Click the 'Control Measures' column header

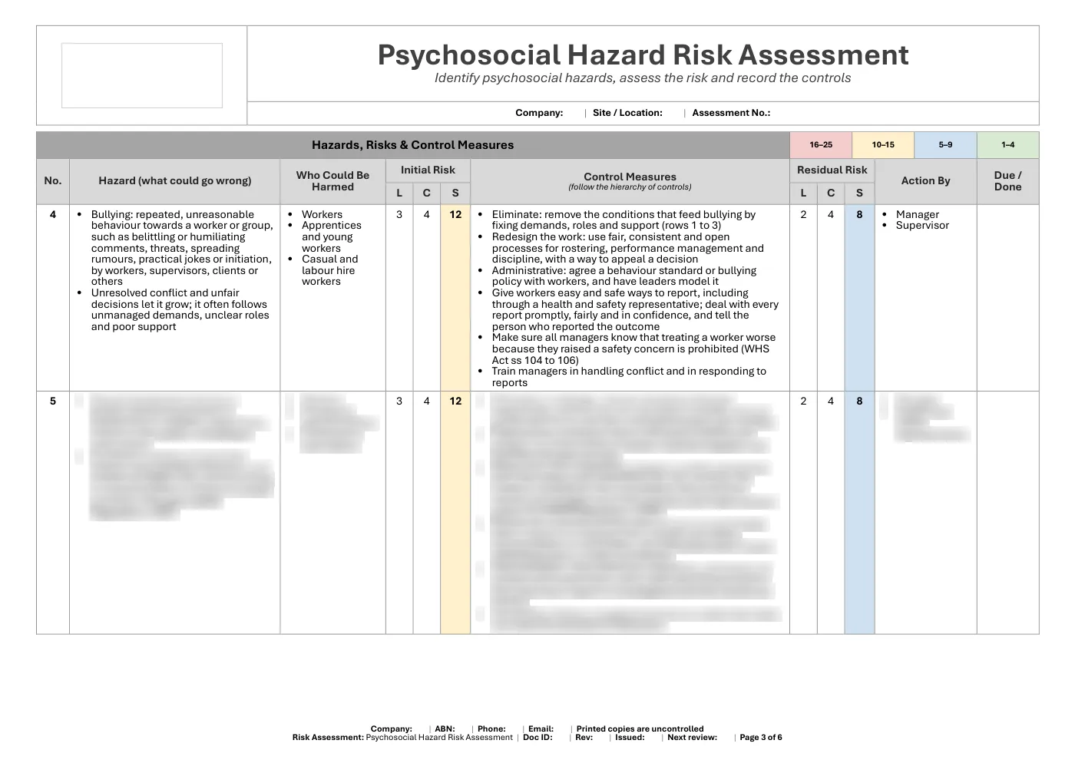(630, 181)
